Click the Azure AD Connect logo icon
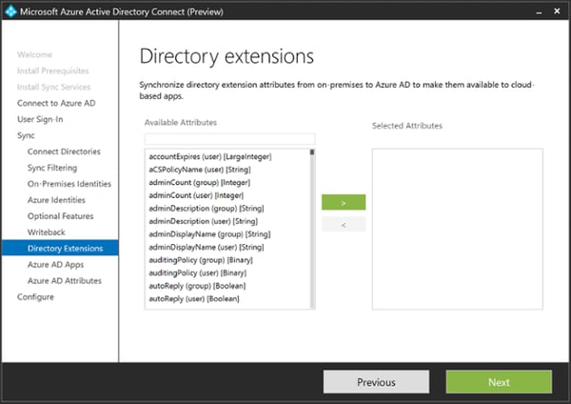The image size is (571, 404). pos(10,11)
